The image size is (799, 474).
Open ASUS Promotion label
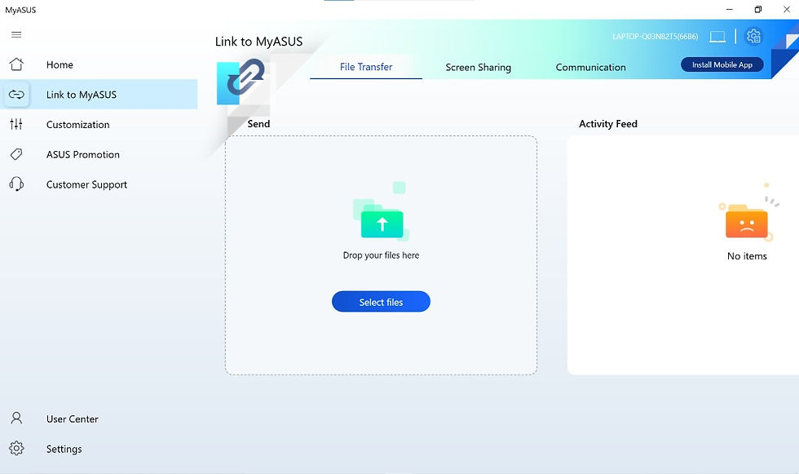(83, 154)
